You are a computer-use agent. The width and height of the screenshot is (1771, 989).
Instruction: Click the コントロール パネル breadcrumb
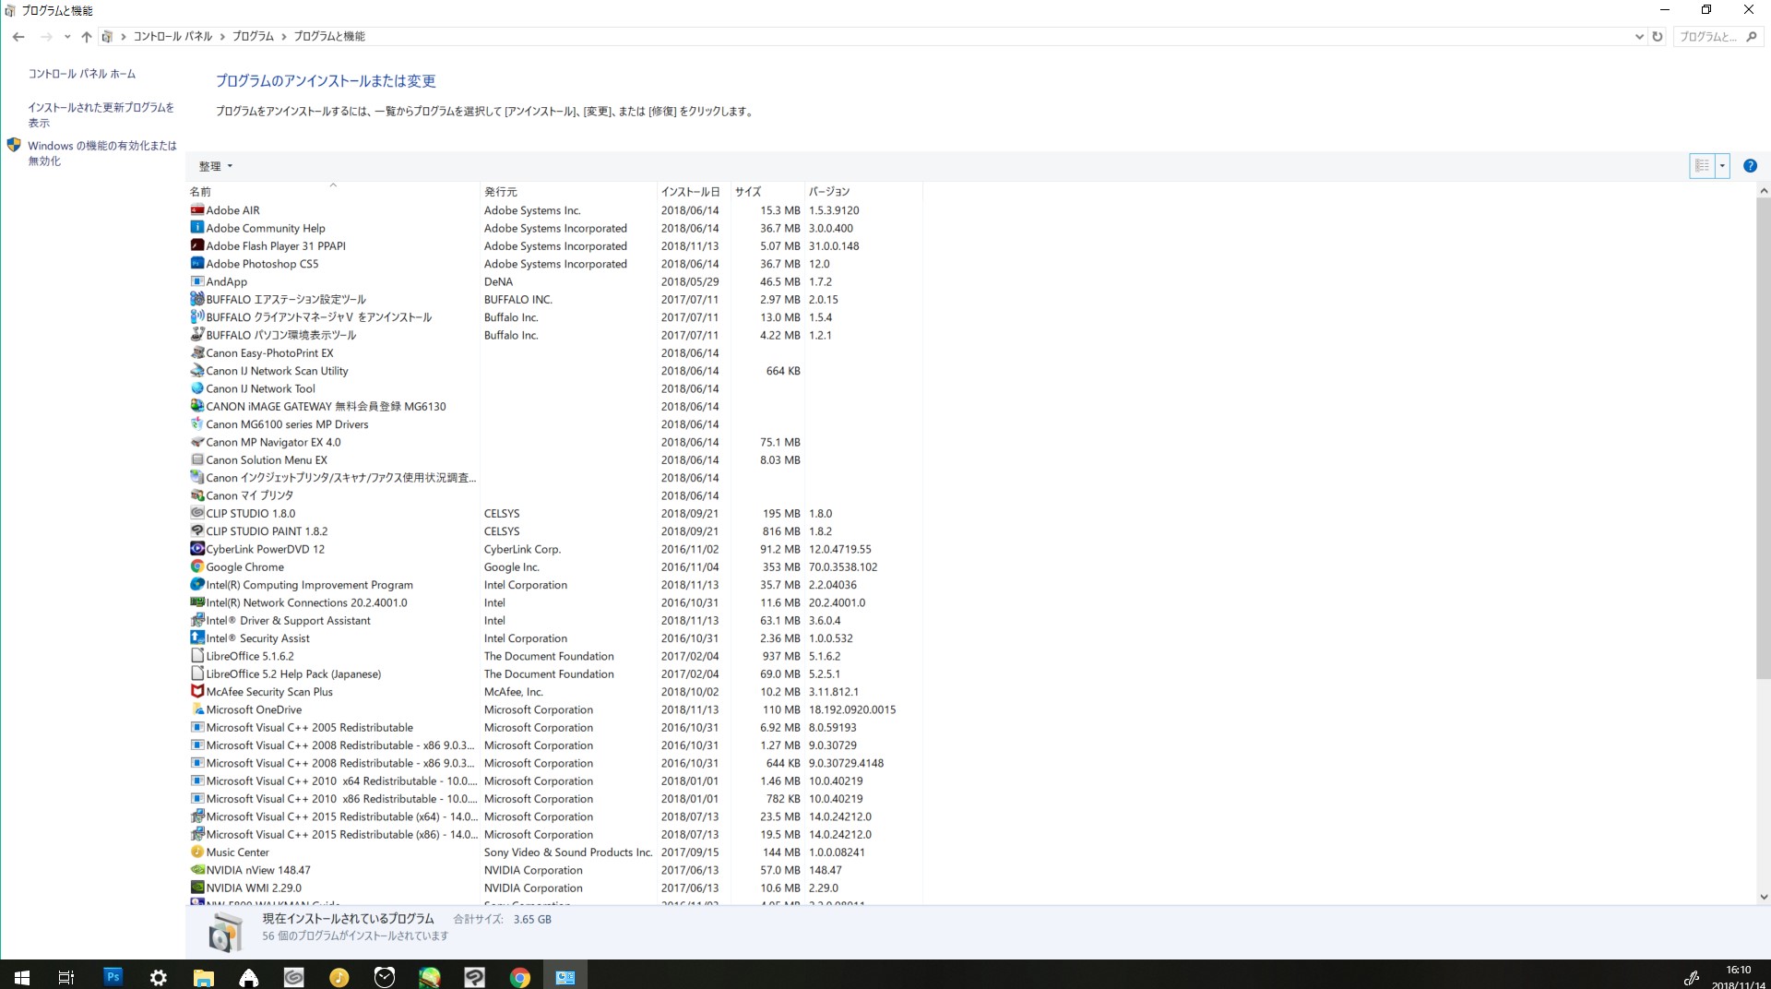pos(172,37)
